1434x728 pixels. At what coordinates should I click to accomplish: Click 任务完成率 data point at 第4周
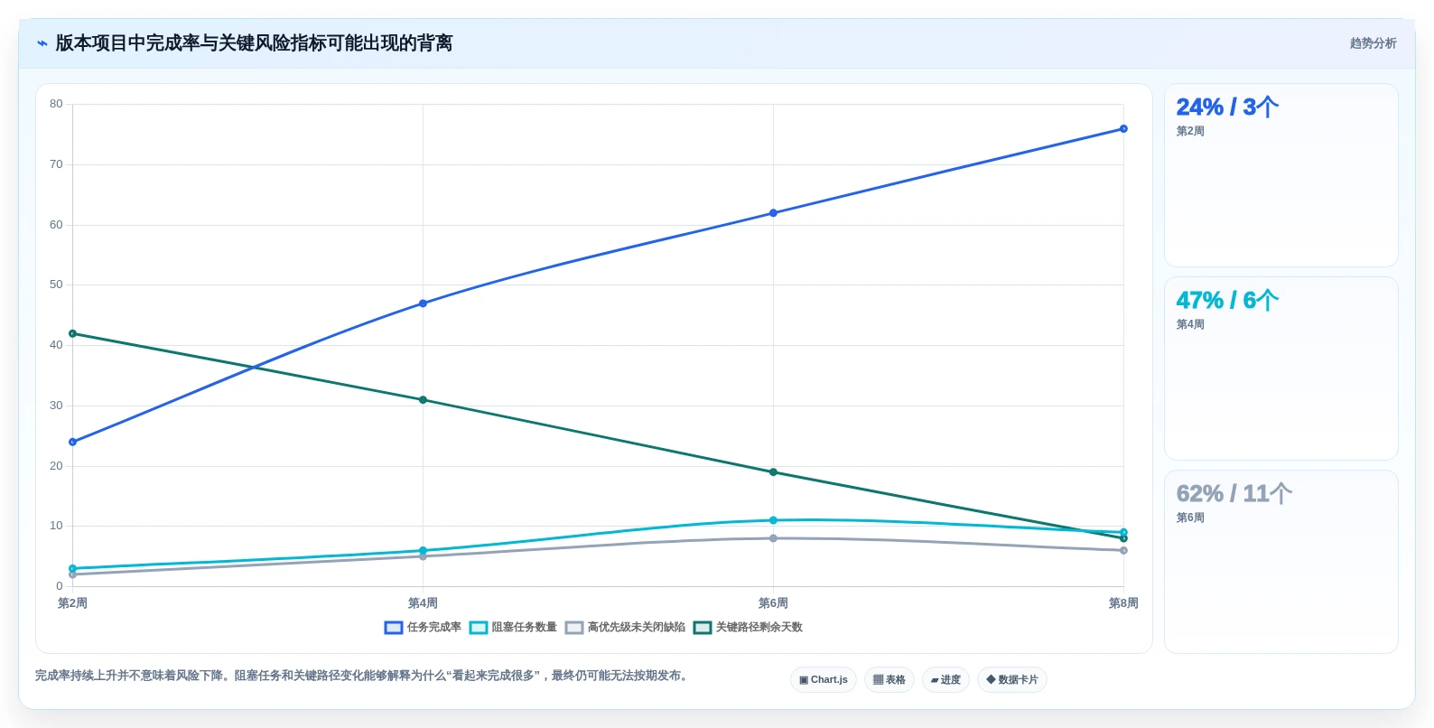[x=423, y=303]
